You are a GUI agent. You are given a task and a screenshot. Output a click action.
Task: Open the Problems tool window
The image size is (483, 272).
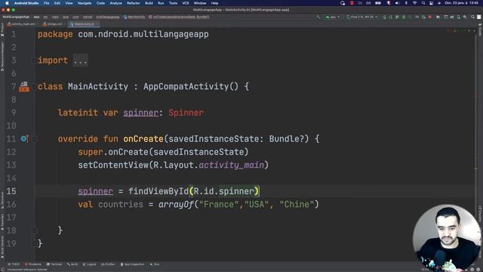pyautogui.click(x=33, y=264)
